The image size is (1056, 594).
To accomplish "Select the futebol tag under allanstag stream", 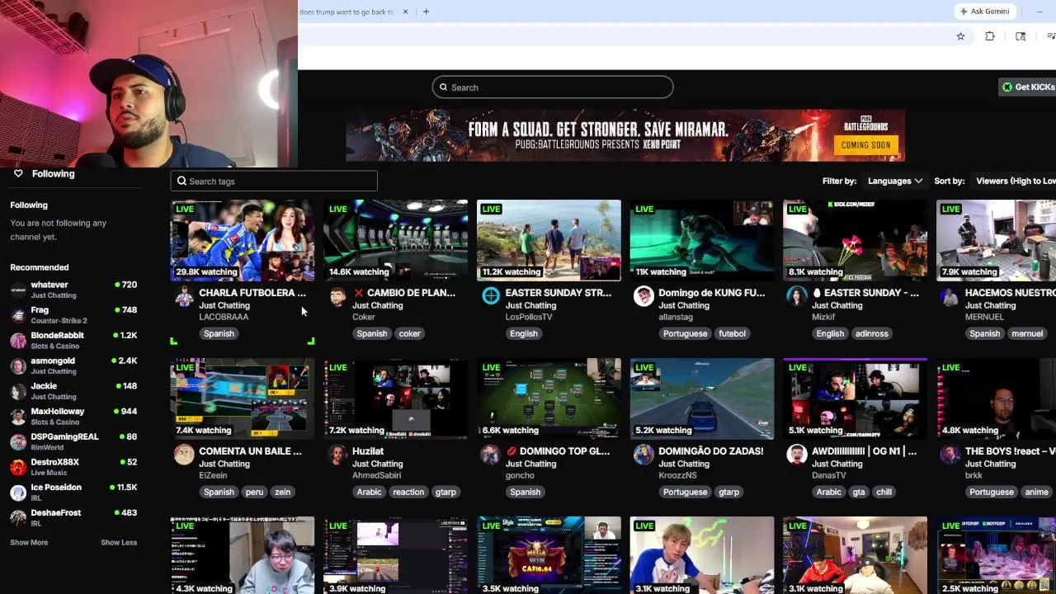I will click(732, 333).
